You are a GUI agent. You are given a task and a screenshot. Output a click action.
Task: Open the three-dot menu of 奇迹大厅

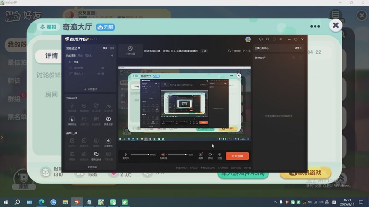tap(315, 26)
